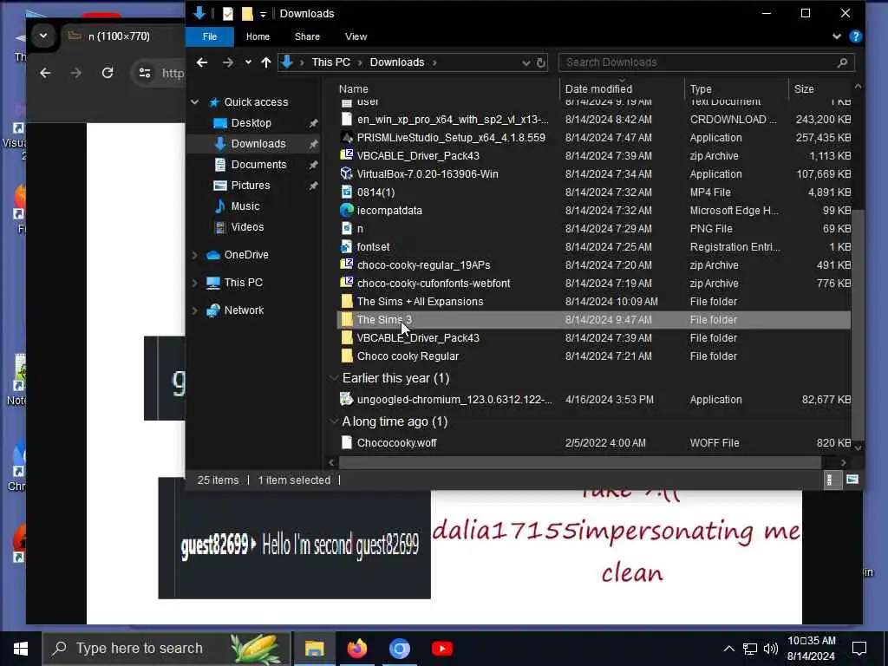Image resolution: width=888 pixels, height=666 pixels.
Task: Select the 0814(1) MP4 file icon
Action: (x=347, y=192)
